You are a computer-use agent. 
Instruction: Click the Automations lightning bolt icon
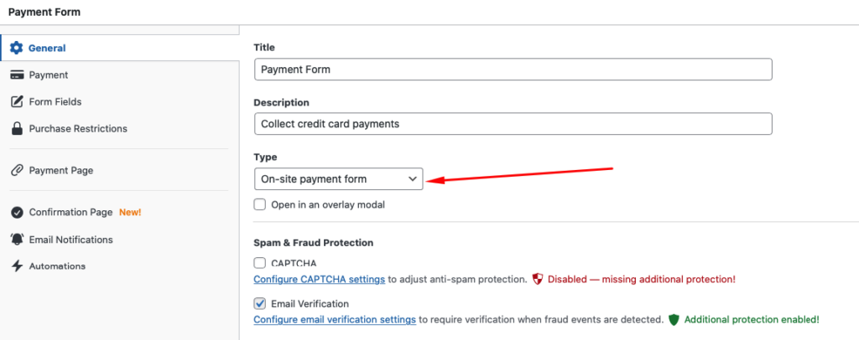[16, 265]
